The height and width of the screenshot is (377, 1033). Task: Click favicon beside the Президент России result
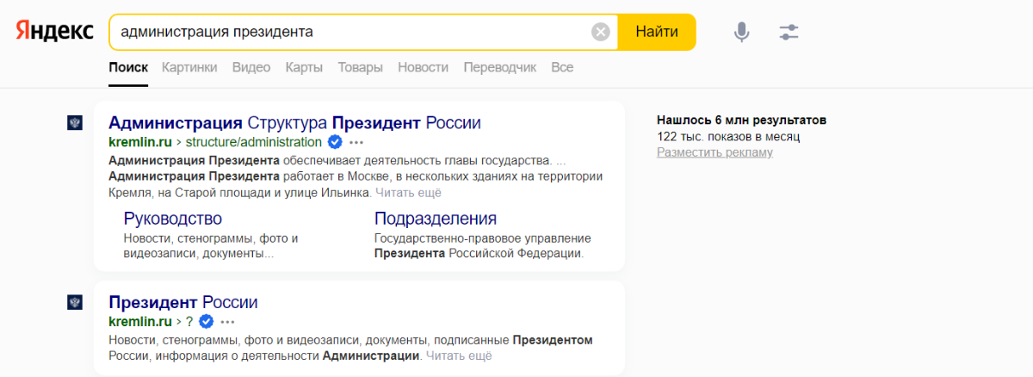pyautogui.click(x=75, y=302)
